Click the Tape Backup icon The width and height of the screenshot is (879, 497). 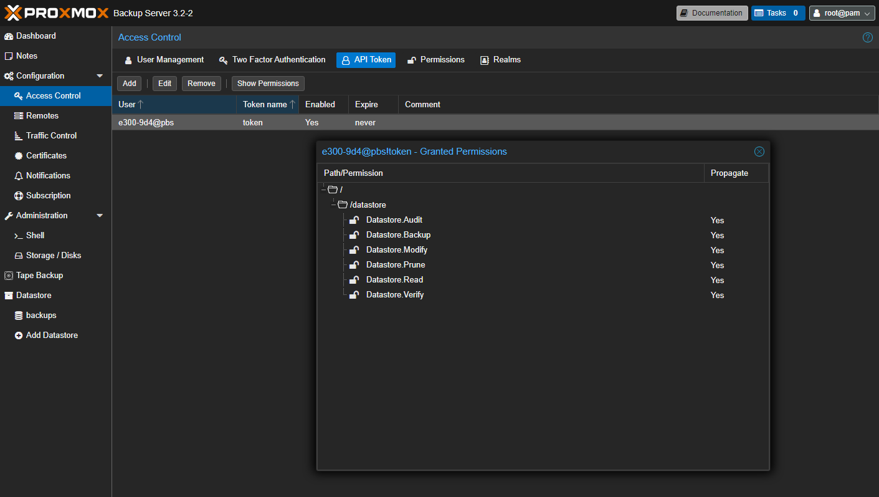pos(9,276)
